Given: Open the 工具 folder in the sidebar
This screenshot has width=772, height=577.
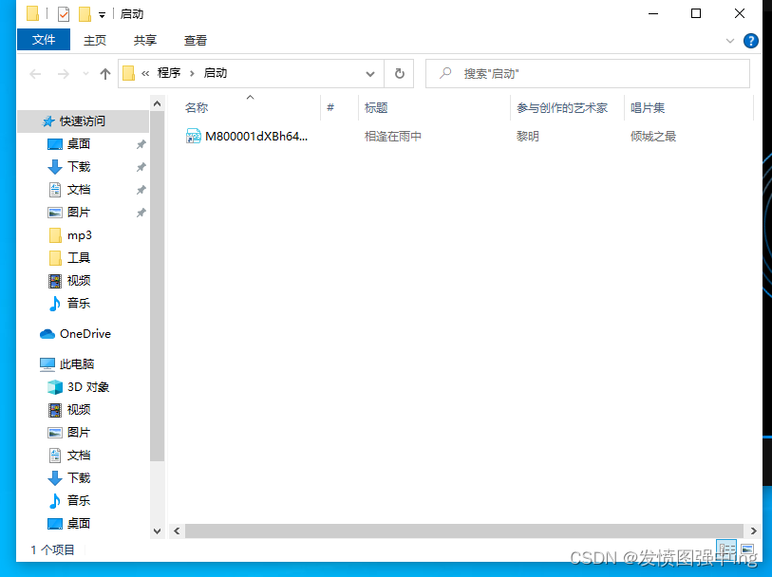Looking at the screenshot, I should (x=79, y=258).
